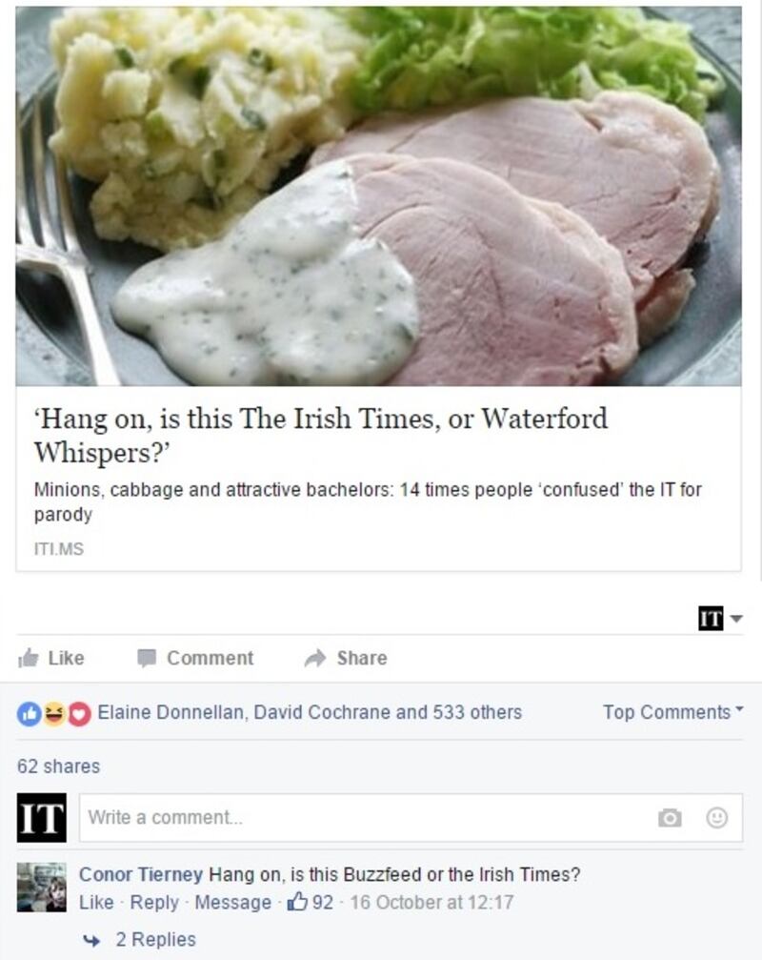Click the bacon and cabbage article image
762x960 pixels.
pyautogui.click(x=378, y=196)
